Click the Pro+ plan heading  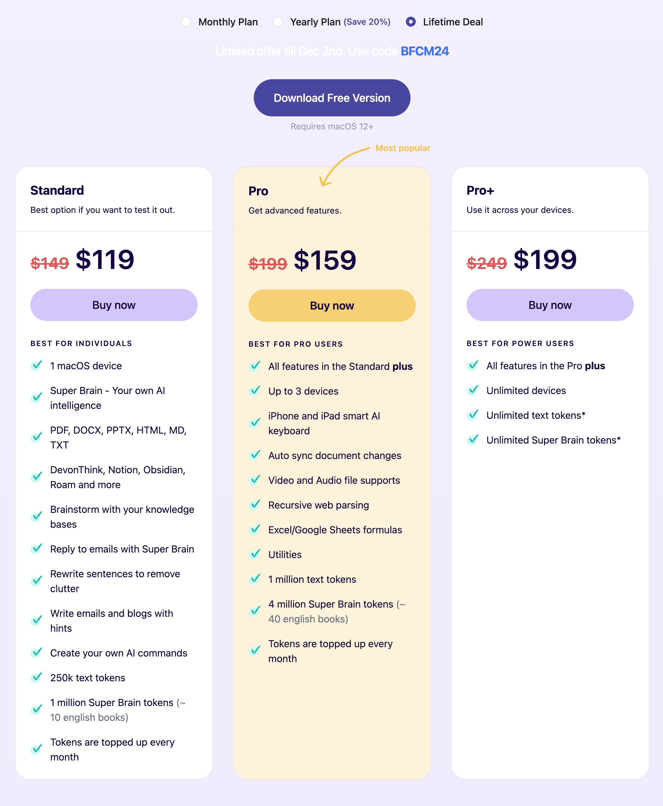tap(480, 190)
